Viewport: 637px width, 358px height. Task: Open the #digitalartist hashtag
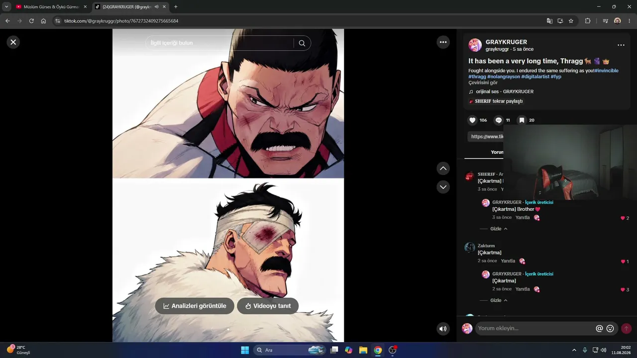click(535, 77)
